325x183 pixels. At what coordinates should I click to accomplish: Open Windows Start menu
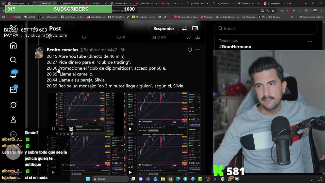coord(88,179)
